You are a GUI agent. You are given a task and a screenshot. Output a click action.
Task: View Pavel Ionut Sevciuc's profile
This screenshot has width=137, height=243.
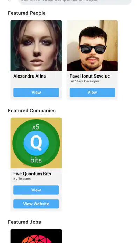click(92, 93)
